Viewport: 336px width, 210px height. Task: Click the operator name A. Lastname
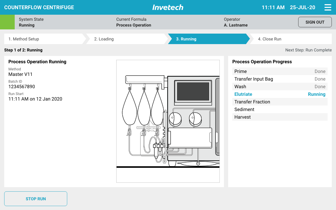pyautogui.click(x=236, y=25)
